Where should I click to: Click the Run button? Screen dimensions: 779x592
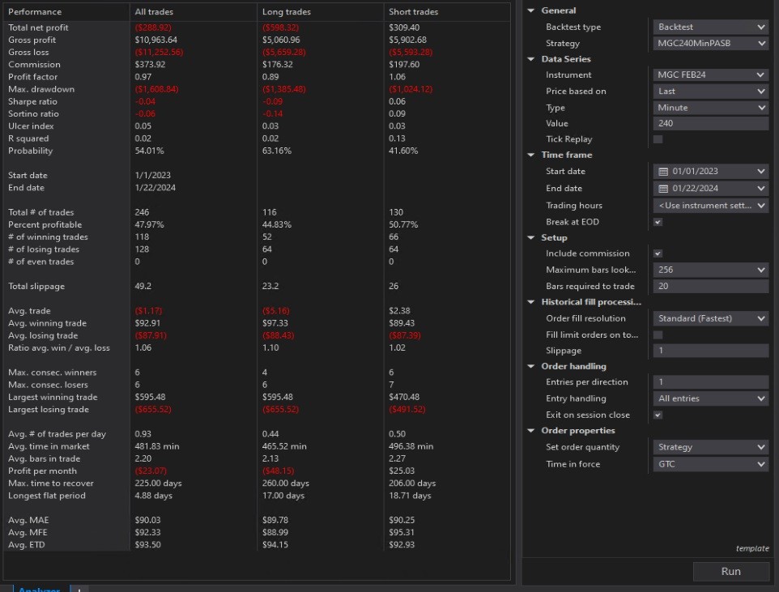pos(730,571)
